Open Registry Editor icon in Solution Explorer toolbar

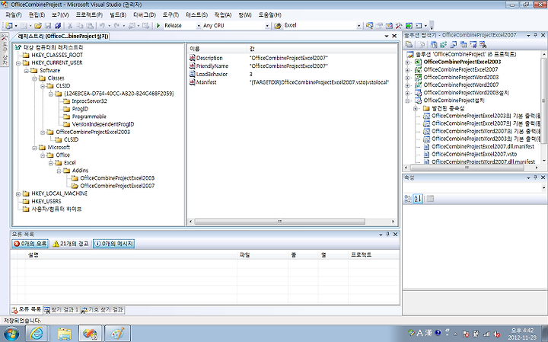click(x=444, y=44)
